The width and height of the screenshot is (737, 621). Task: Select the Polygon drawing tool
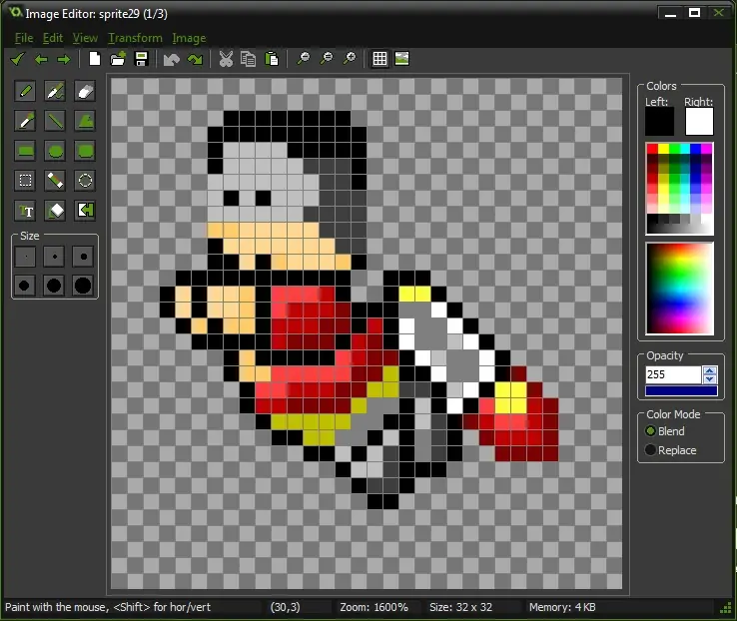[x=85, y=121]
